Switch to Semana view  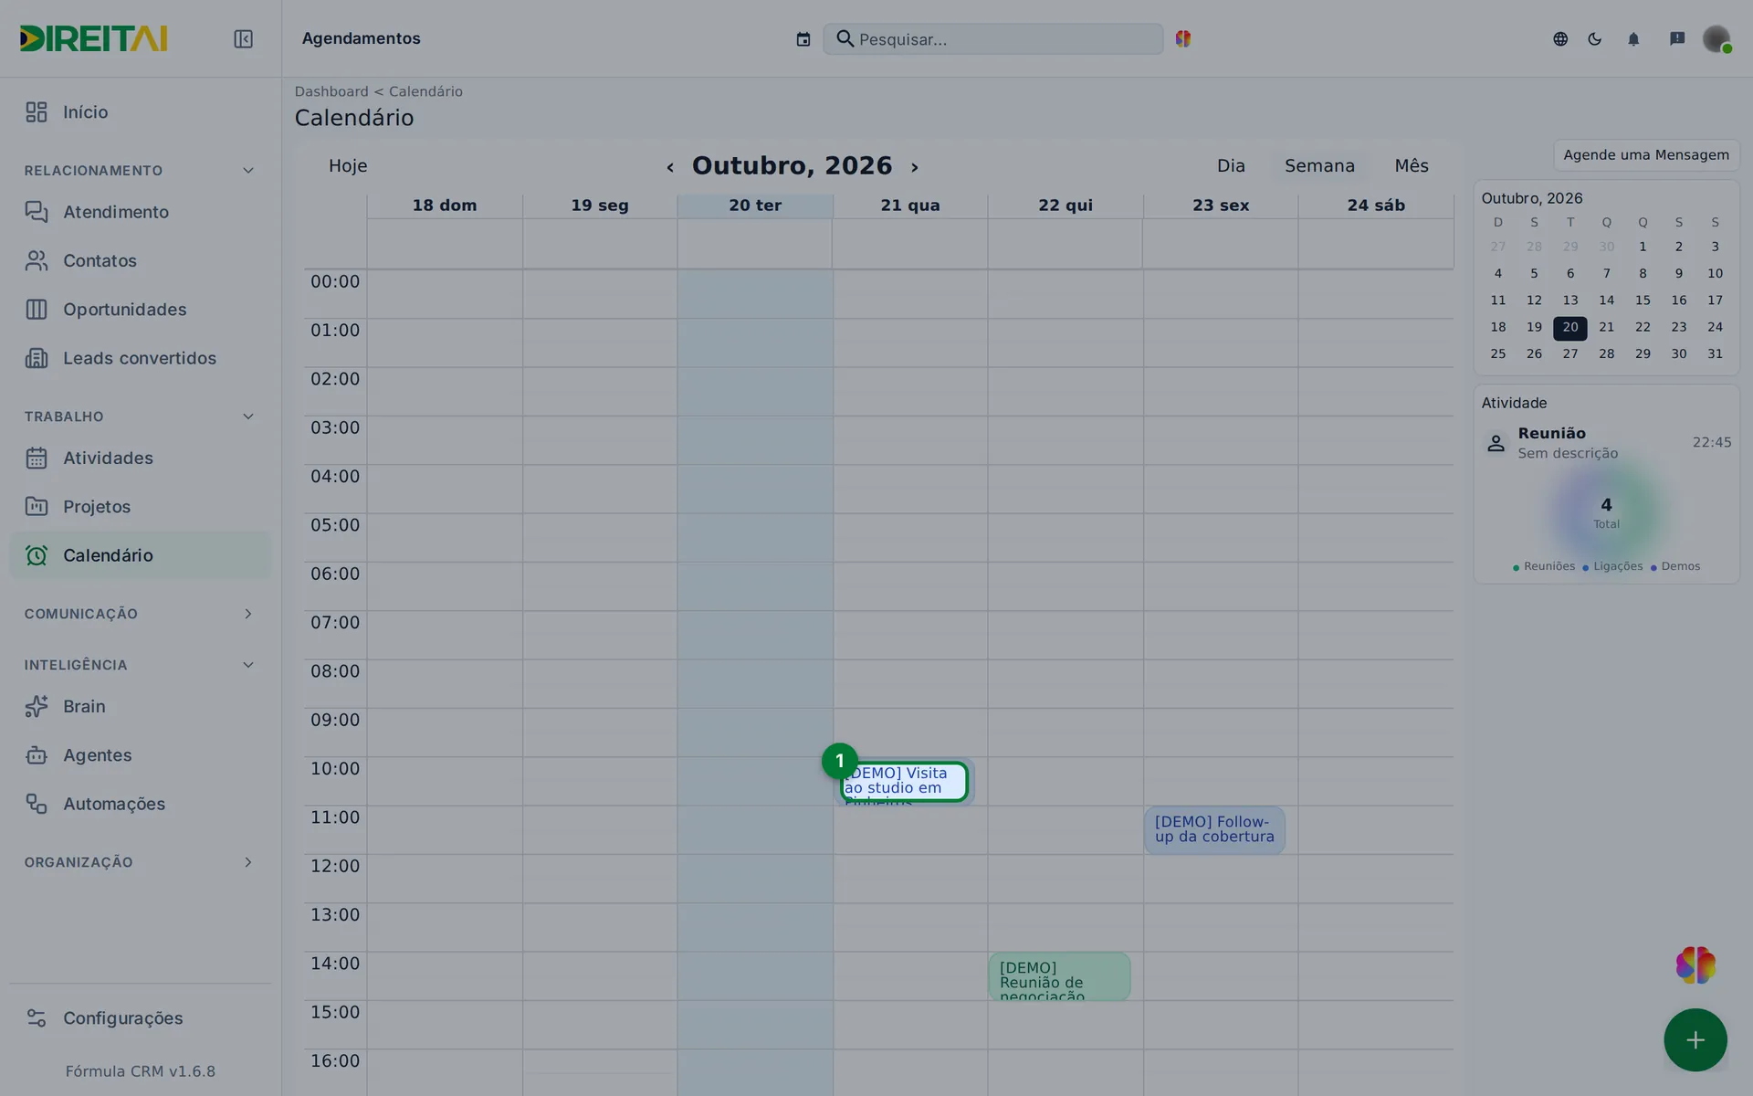pos(1319,166)
